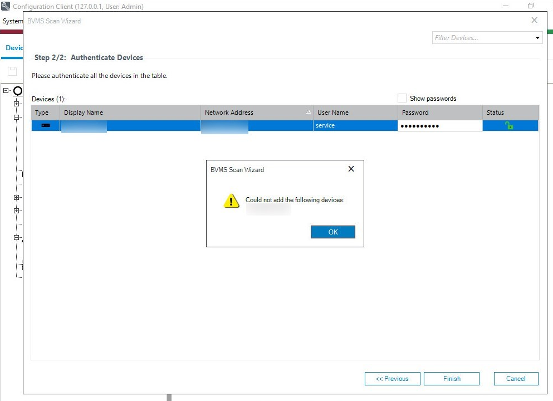Select the device type icon in the row
This screenshot has width=553, height=401.
point(46,125)
